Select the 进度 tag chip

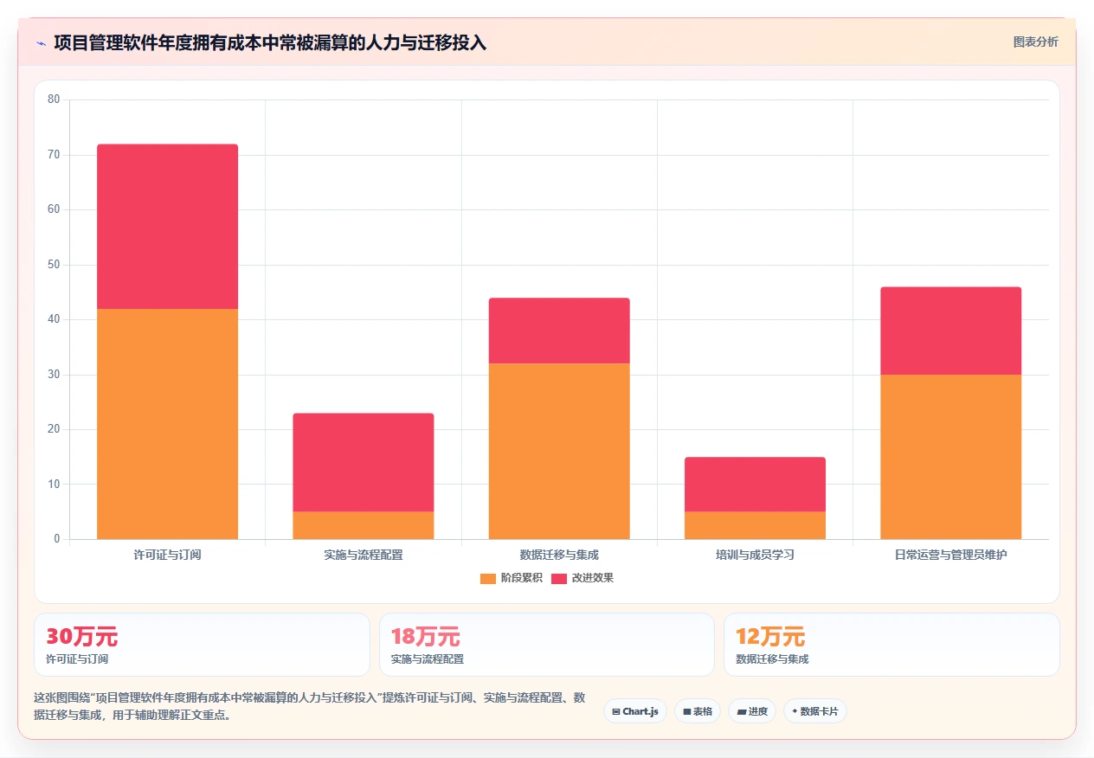[x=752, y=711]
